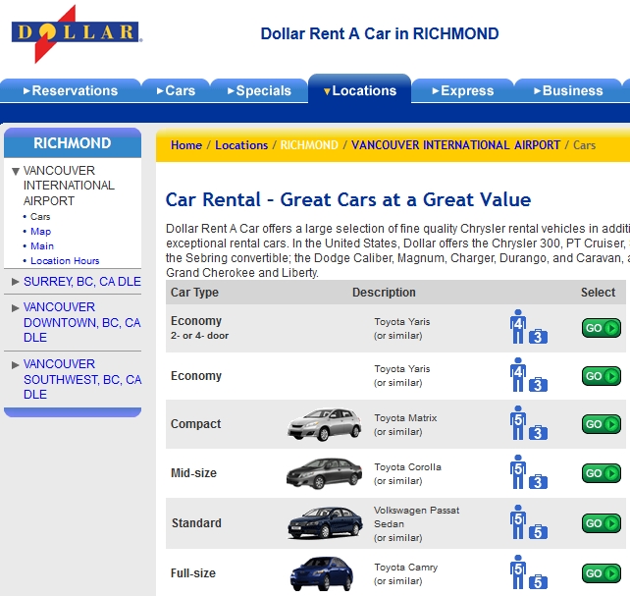This screenshot has height=596, width=630.
Task: Click GO for Standard car
Action: click(x=602, y=523)
